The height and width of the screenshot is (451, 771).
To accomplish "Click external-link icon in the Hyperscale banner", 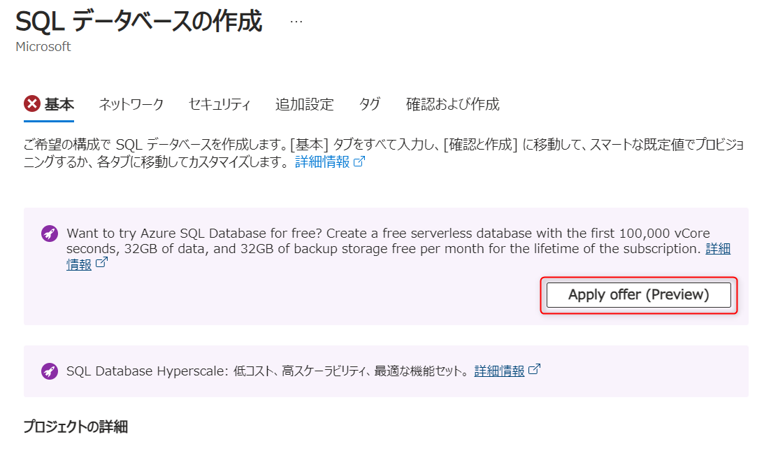I will pos(535,370).
